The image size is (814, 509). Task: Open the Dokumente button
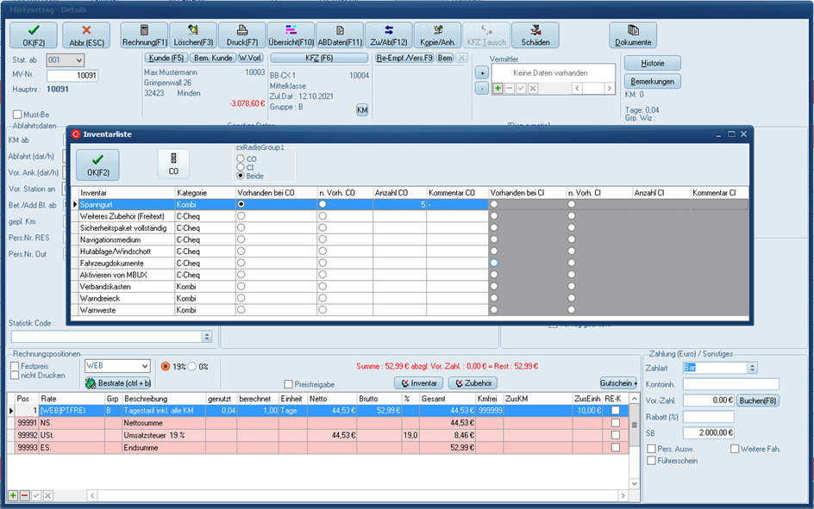coord(633,34)
